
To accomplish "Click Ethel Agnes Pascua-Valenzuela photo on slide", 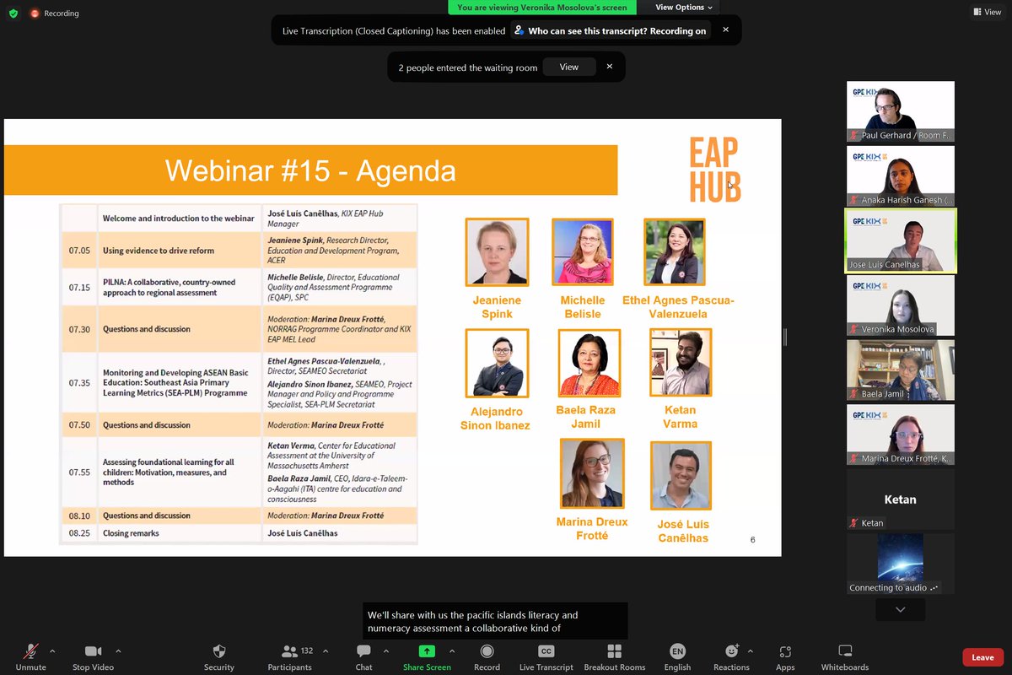I will click(x=675, y=251).
